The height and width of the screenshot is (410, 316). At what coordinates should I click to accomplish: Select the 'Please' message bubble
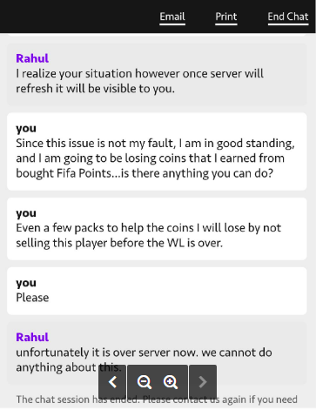[x=157, y=291]
